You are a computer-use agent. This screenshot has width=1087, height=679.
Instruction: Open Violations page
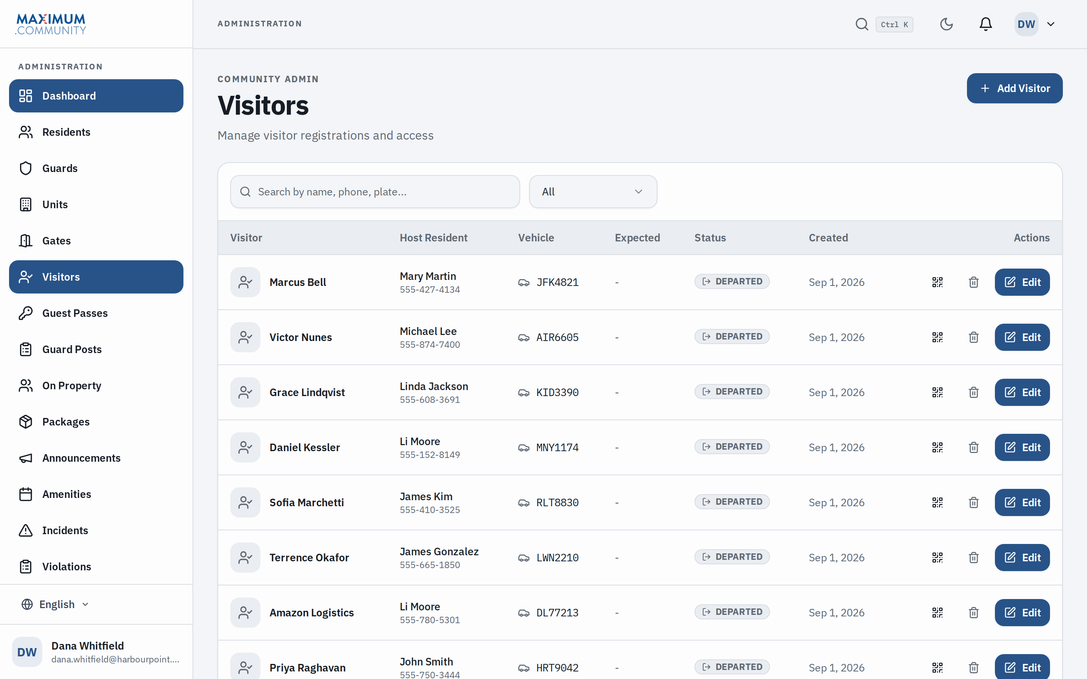click(x=96, y=567)
